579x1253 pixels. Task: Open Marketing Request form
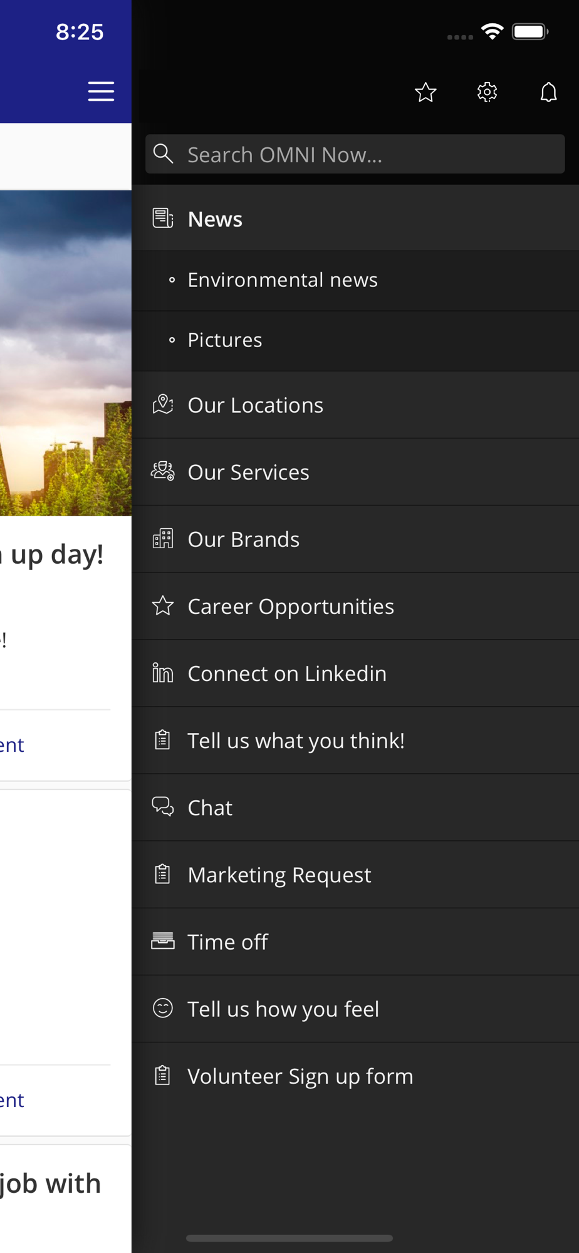point(279,875)
